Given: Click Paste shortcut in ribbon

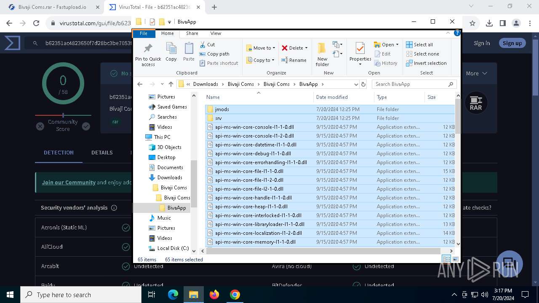Looking at the screenshot, I should point(219,63).
